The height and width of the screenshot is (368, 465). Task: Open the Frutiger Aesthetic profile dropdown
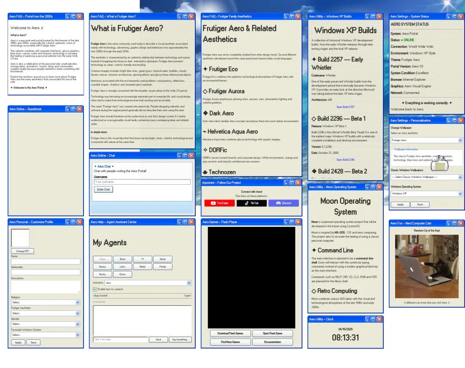click(x=45, y=313)
